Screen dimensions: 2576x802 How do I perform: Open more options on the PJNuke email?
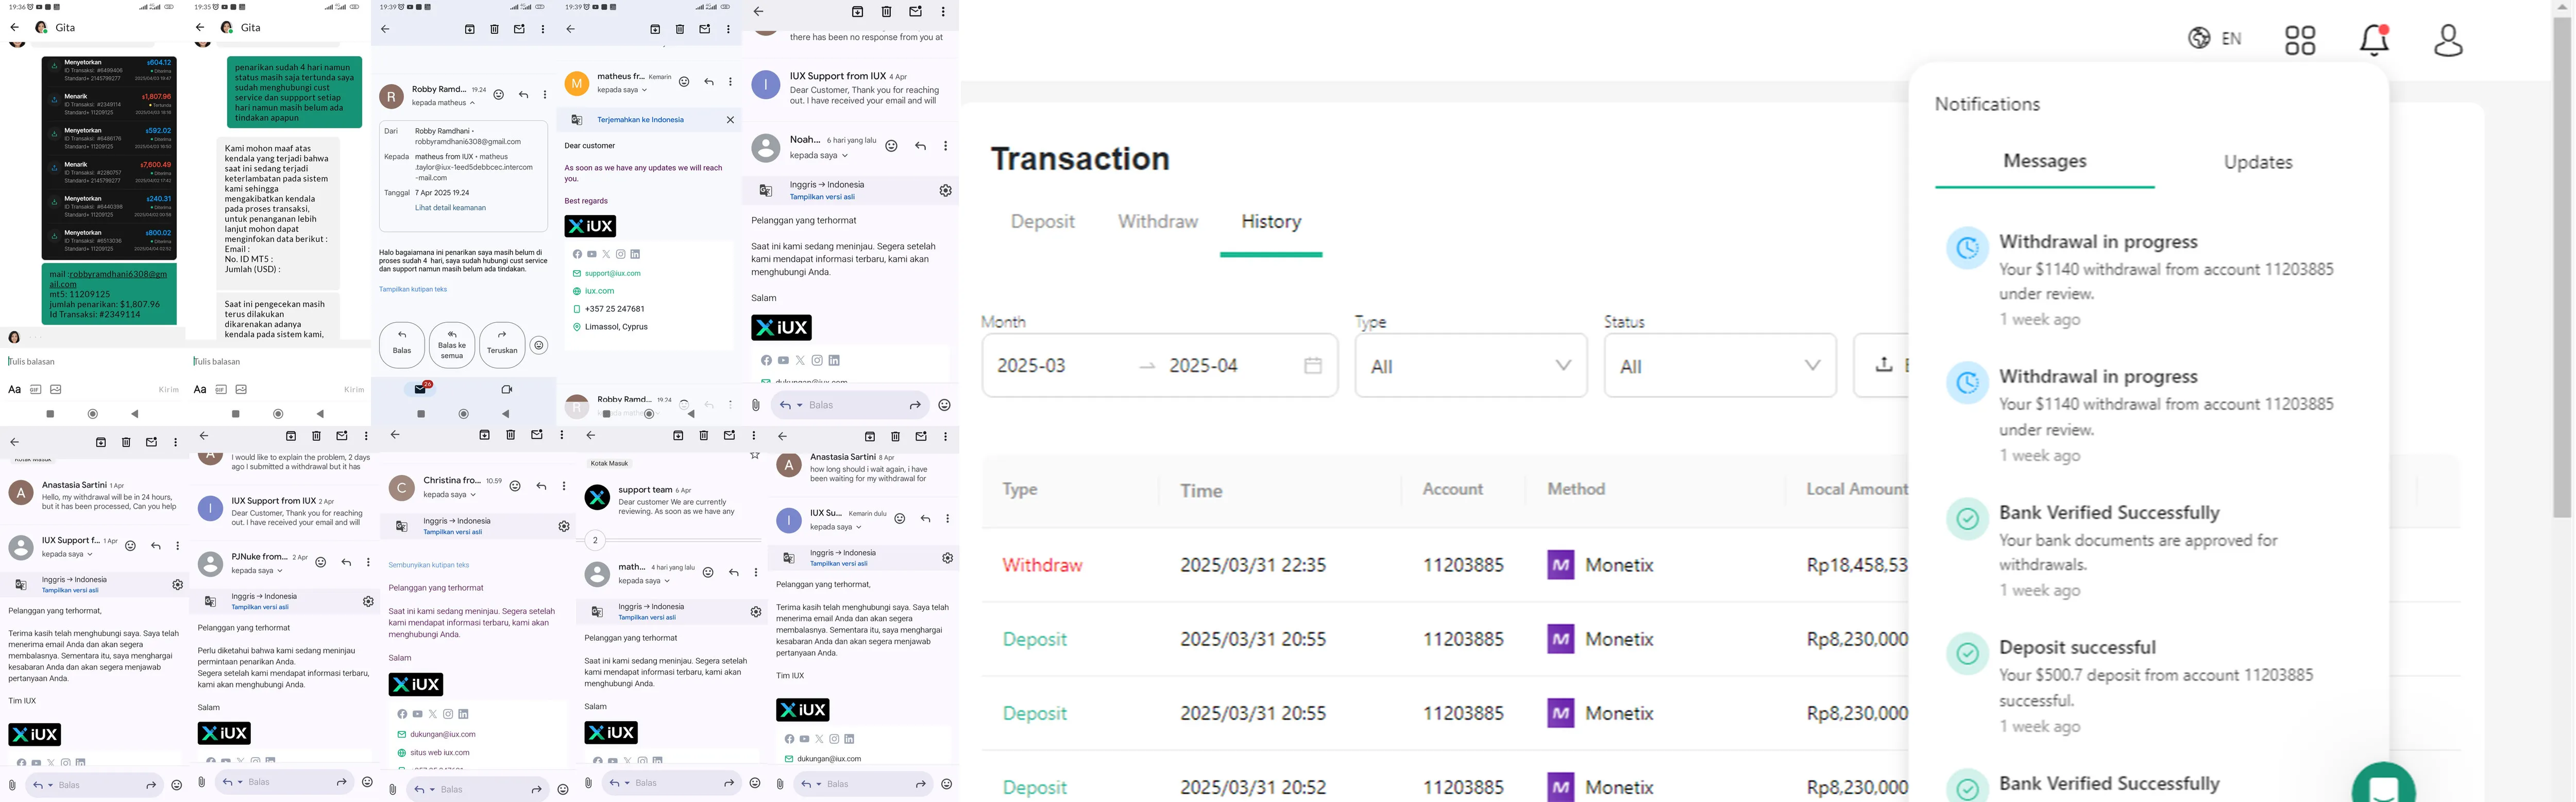(x=368, y=562)
